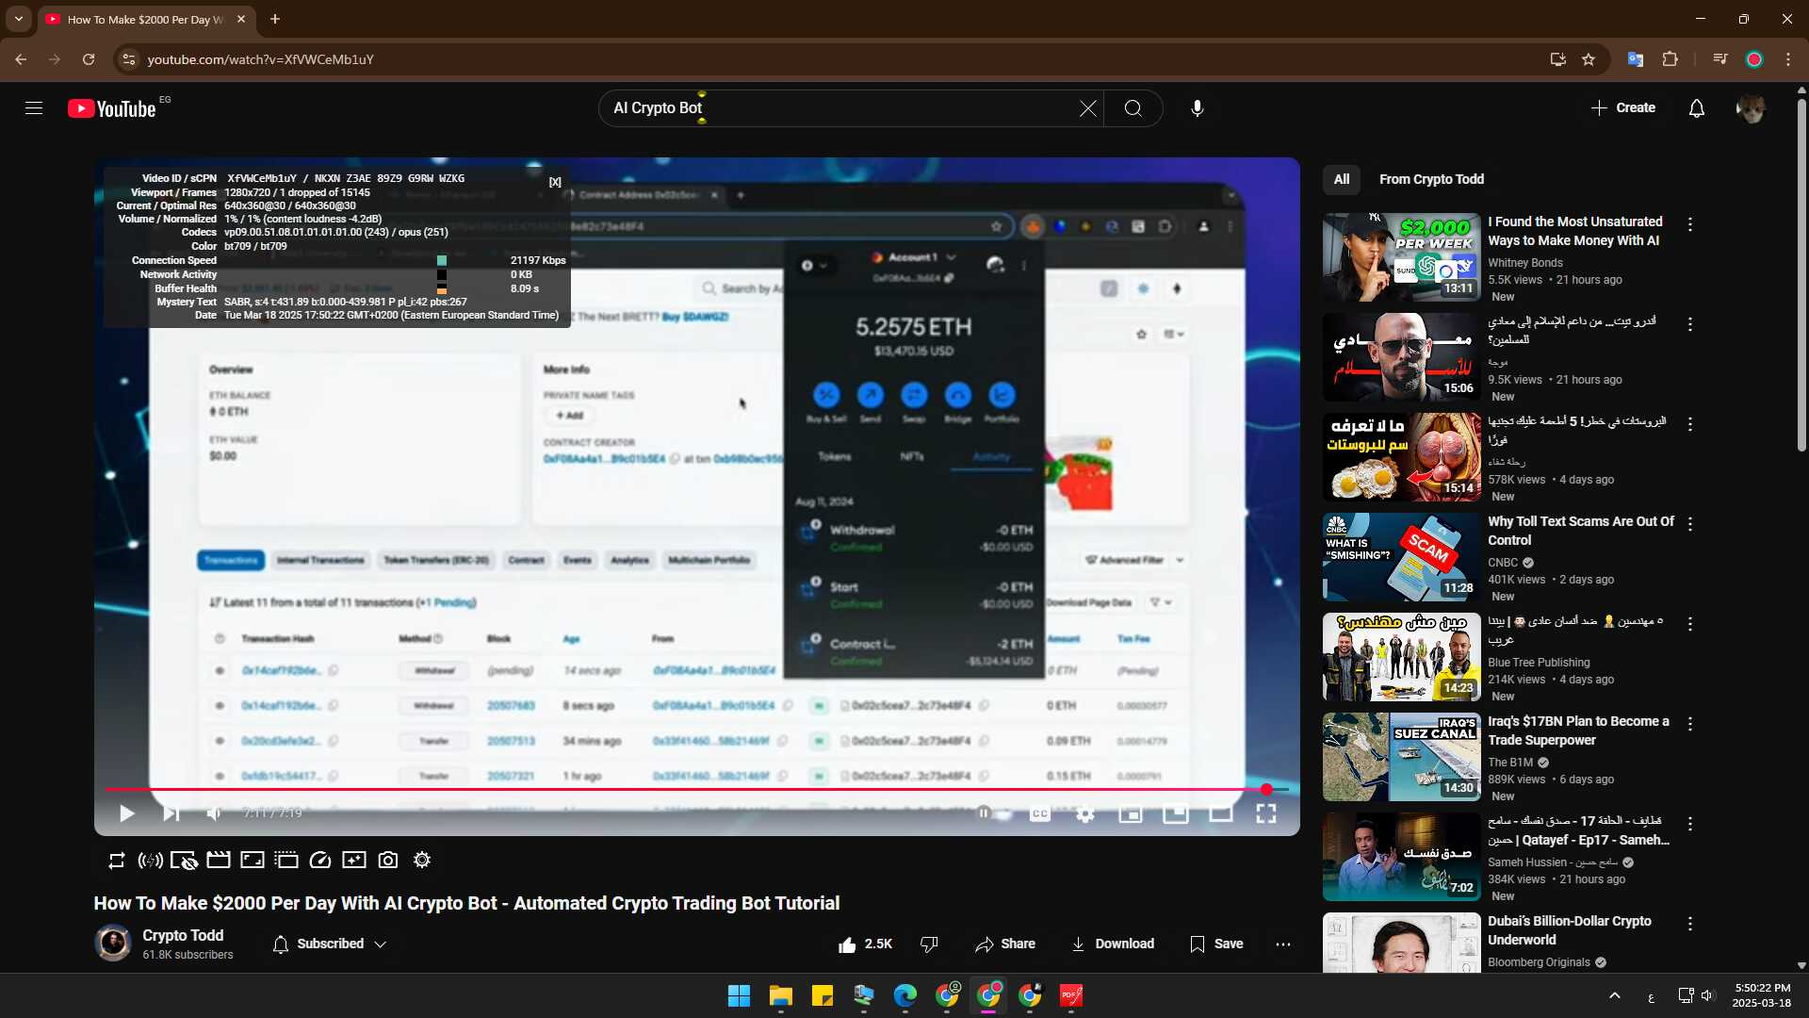The image size is (1809, 1018).
Task: Open menu for Blue Tree Publishing video
Action: tap(1690, 624)
